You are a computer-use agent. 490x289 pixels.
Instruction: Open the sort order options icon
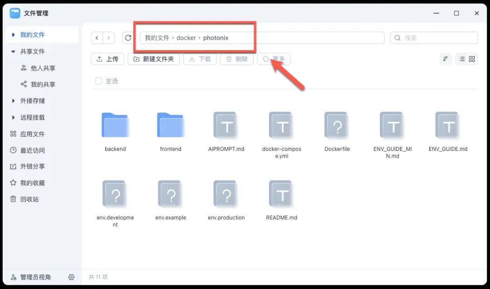[x=446, y=59]
